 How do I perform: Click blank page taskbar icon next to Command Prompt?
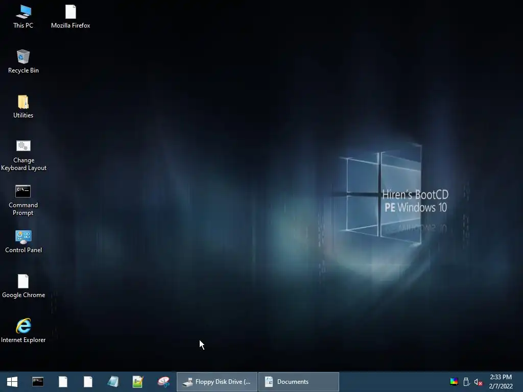pos(63,382)
